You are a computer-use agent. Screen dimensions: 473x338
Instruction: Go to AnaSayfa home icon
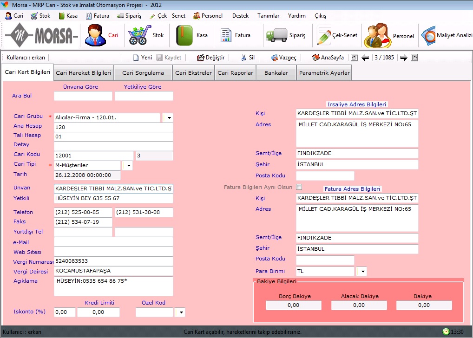[316, 58]
